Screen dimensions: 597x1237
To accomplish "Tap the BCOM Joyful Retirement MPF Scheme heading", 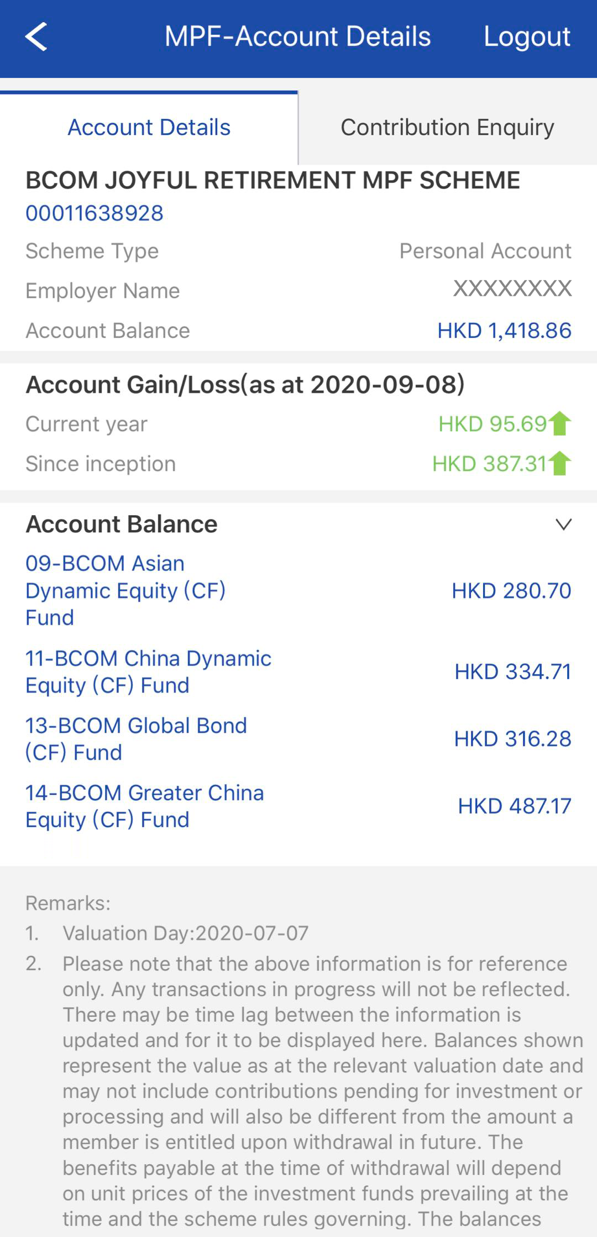I will 273,180.
